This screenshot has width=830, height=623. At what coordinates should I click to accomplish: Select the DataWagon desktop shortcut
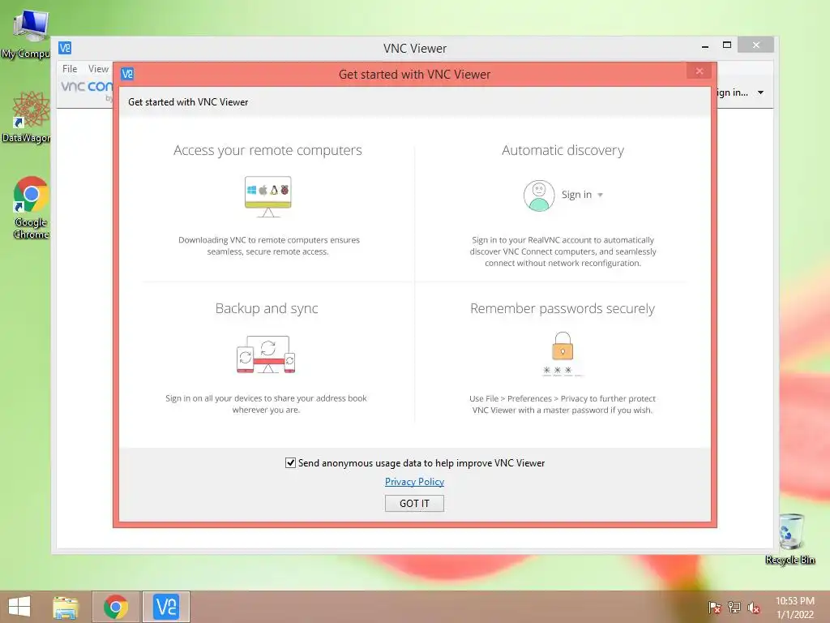point(29,117)
